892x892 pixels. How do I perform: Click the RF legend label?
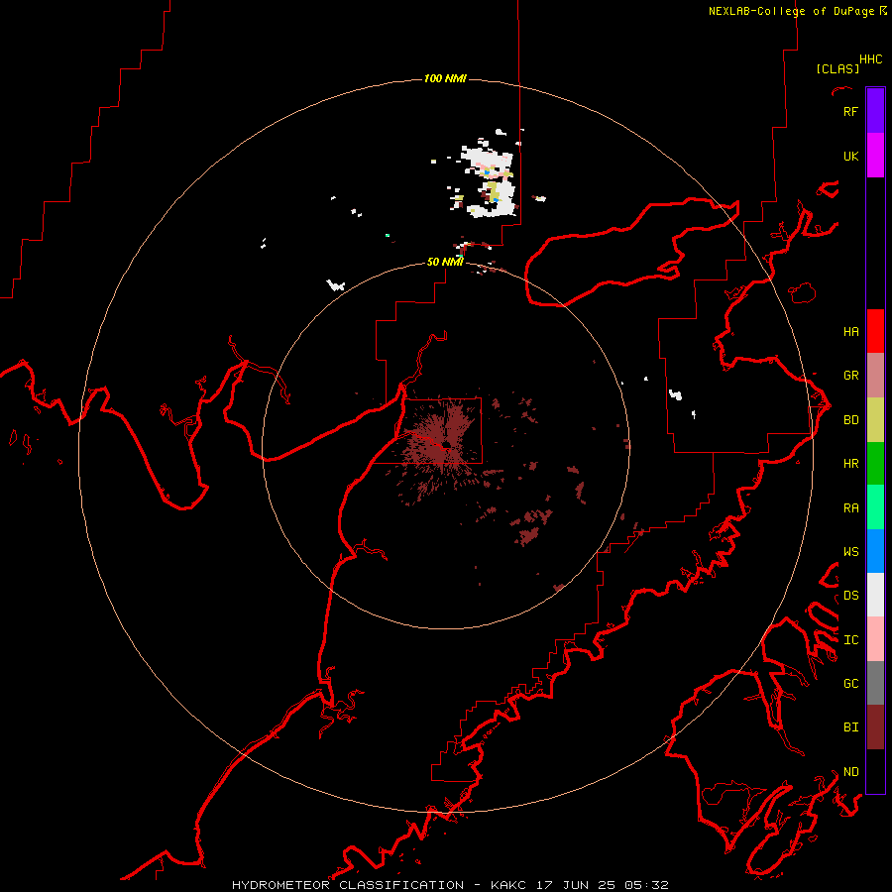tap(850, 111)
